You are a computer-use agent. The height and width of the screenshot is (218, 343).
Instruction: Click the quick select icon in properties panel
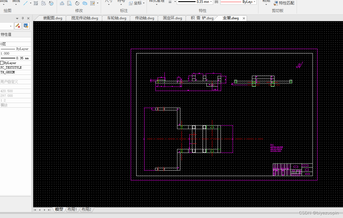coord(26,26)
